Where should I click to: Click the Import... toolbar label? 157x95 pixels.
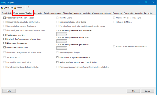pos(20,8)
